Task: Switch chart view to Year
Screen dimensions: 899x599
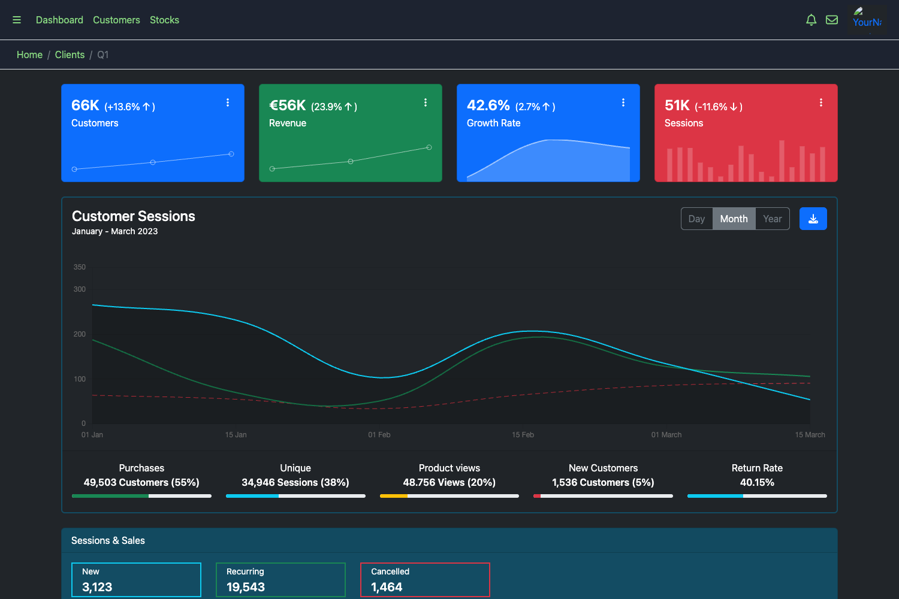Action: pyautogui.click(x=772, y=218)
